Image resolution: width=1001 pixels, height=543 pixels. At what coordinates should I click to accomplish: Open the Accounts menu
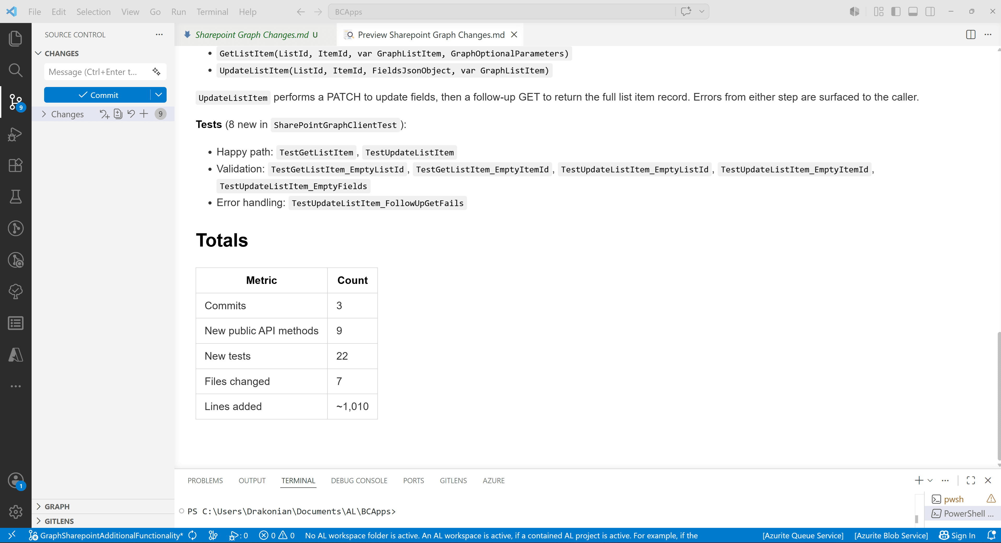(16, 480)
